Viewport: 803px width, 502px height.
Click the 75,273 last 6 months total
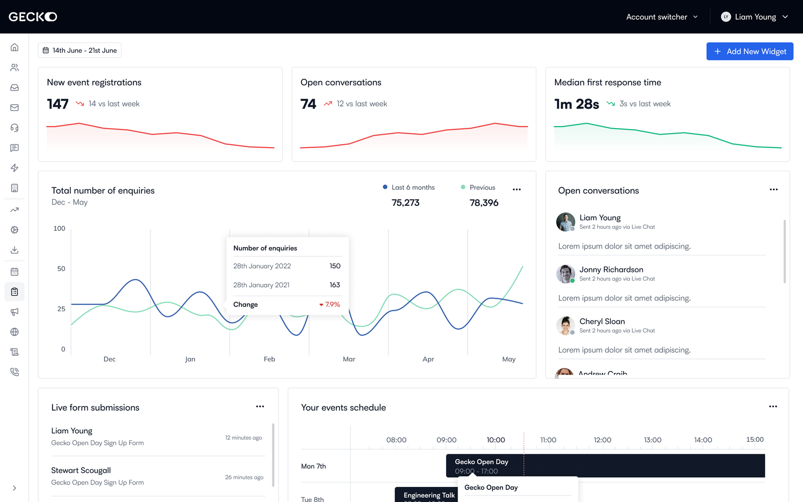[x=406, y=203]
